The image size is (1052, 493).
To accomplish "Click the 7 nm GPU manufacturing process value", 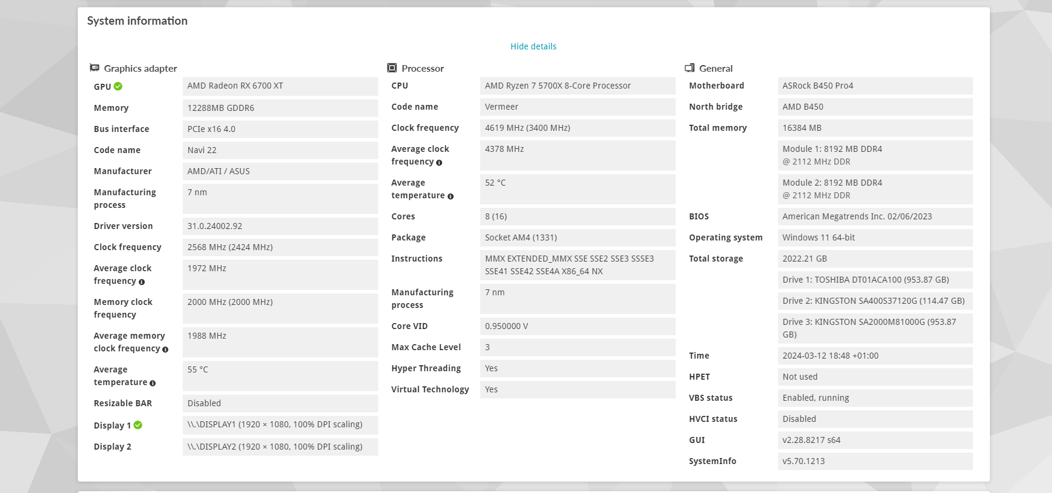I will pyautogui.click(x=280, y=199).
